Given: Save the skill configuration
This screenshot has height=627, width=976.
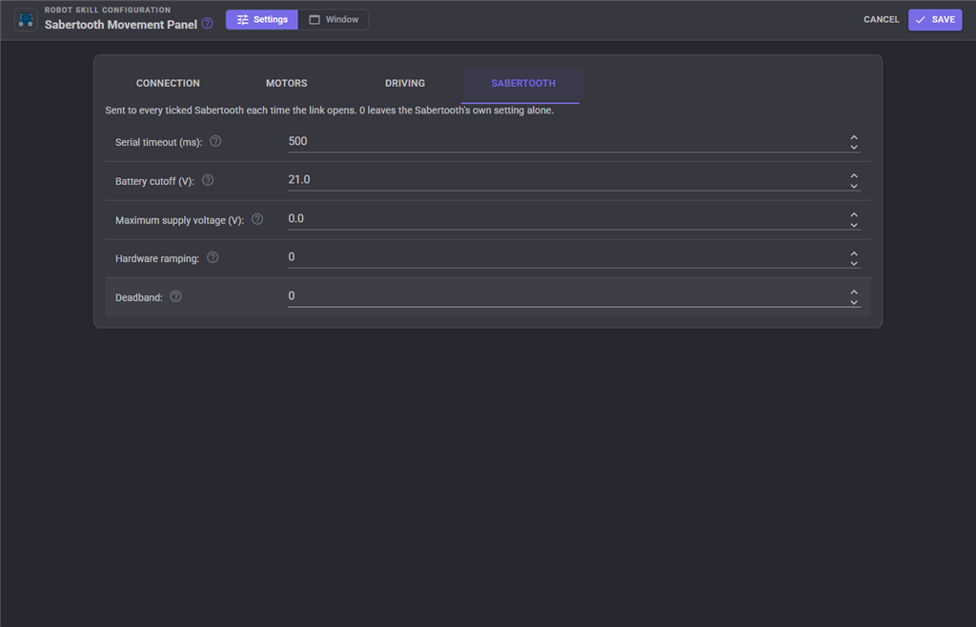Looking at the screenshot, I should pyautogui.click(x=935, y=20).
